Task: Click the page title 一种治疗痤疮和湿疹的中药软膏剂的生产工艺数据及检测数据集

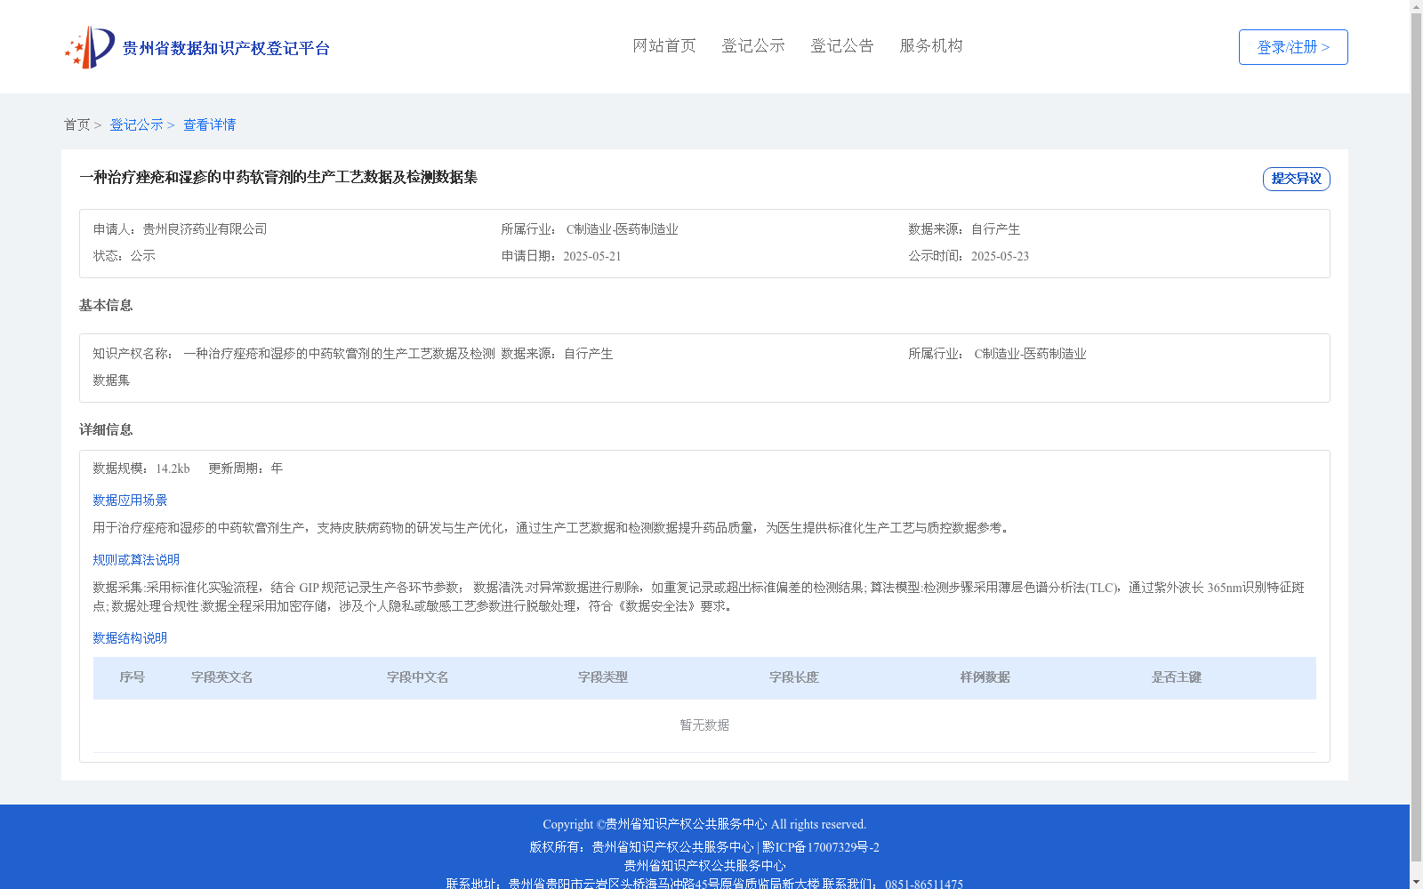Action: coord(278,178)
